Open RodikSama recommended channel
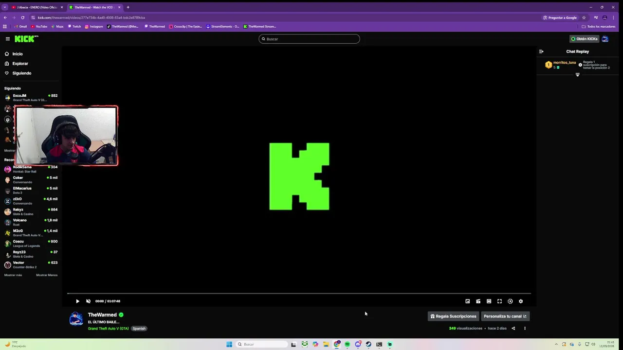This screenshot has height=350, width=623. coord(31,169)
